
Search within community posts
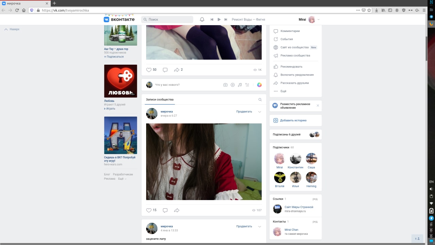click(260, 100)
